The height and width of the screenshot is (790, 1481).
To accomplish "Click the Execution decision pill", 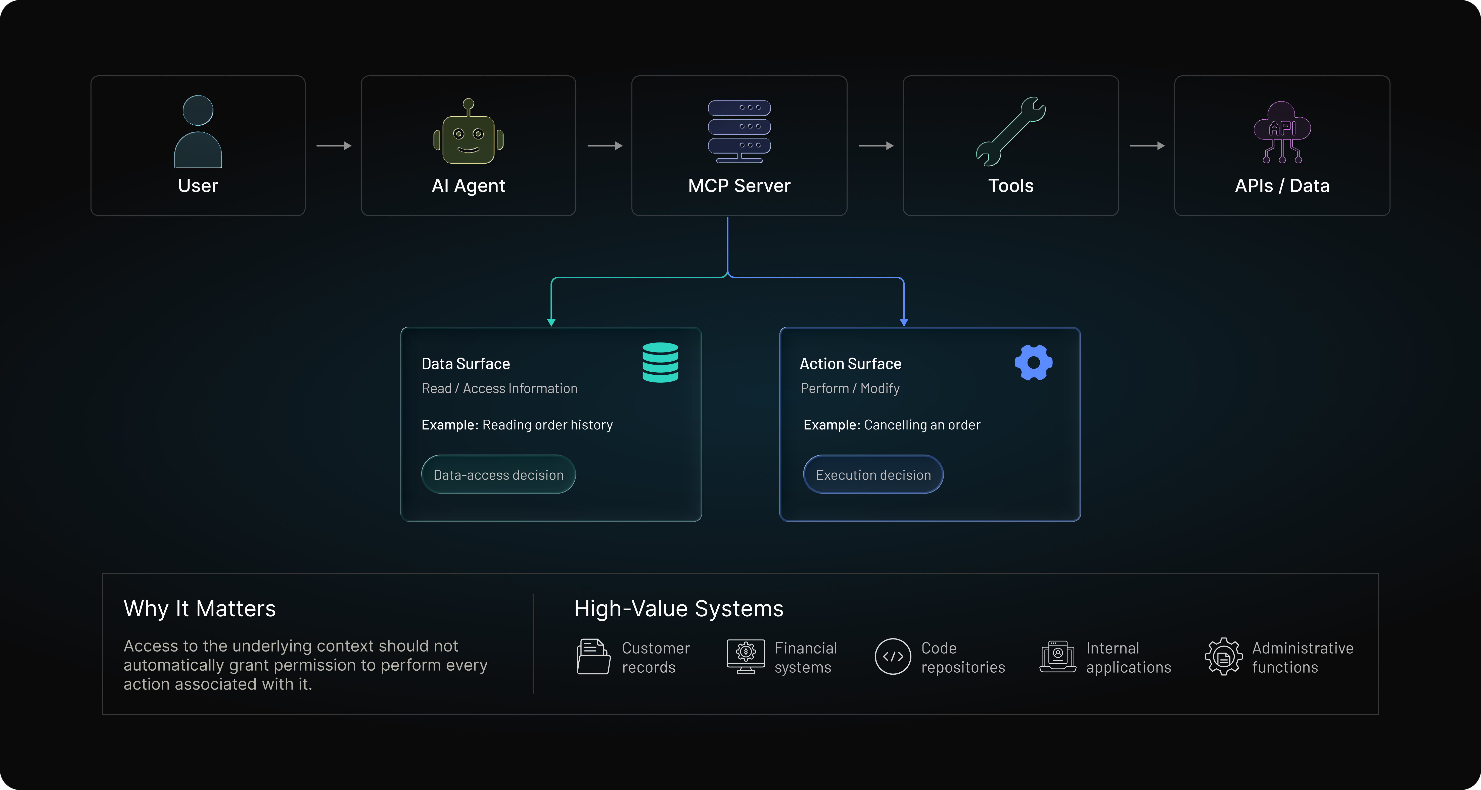I will (x=873, y=475).
